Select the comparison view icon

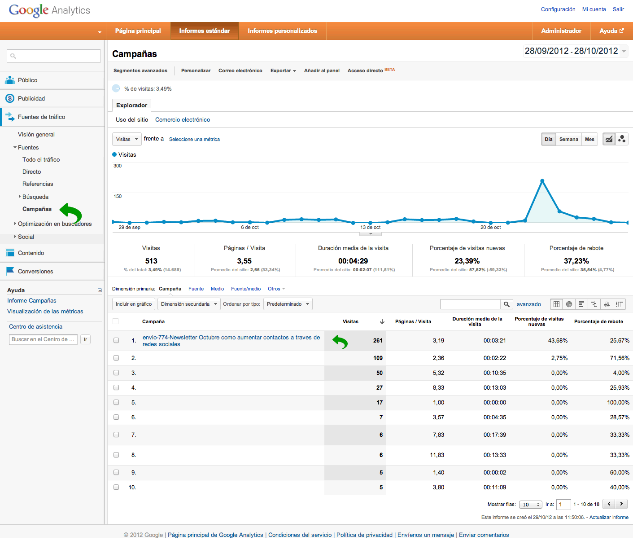(x=594, y=304)
